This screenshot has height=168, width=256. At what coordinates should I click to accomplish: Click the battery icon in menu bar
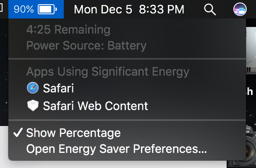47,9
